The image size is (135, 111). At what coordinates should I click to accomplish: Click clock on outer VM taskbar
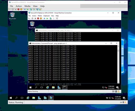click(118, 98)
